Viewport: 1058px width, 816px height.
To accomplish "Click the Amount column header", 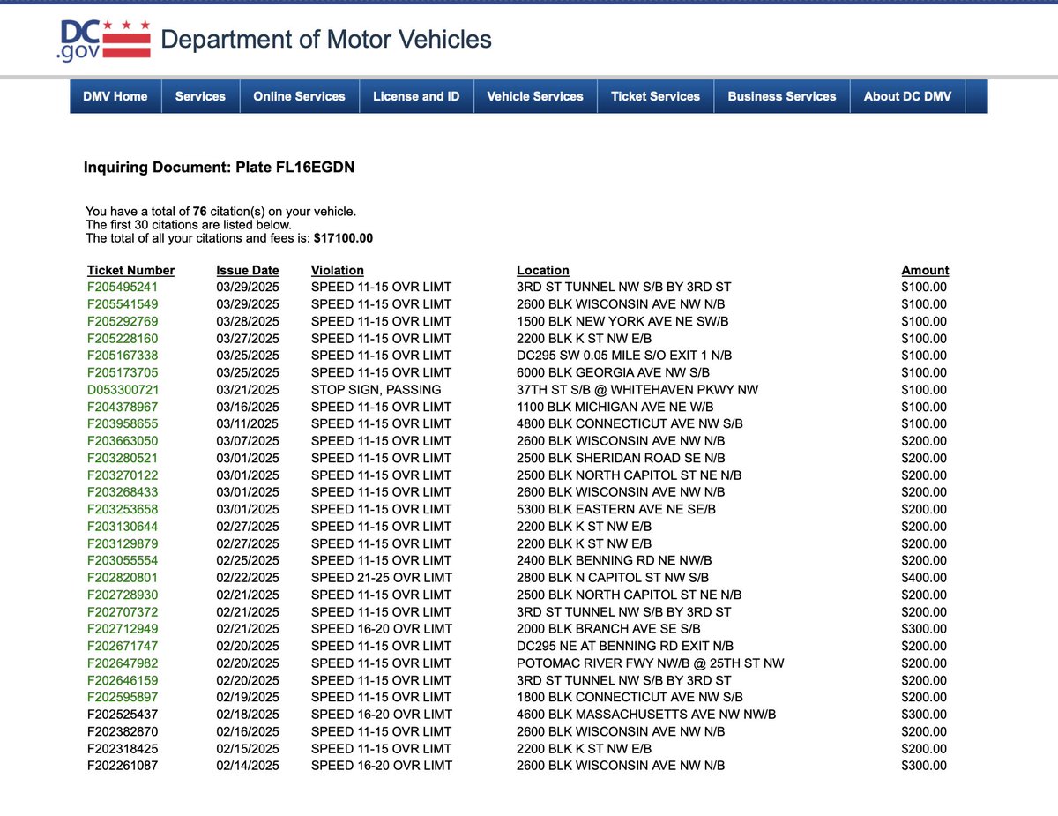I will click(925, 270).
